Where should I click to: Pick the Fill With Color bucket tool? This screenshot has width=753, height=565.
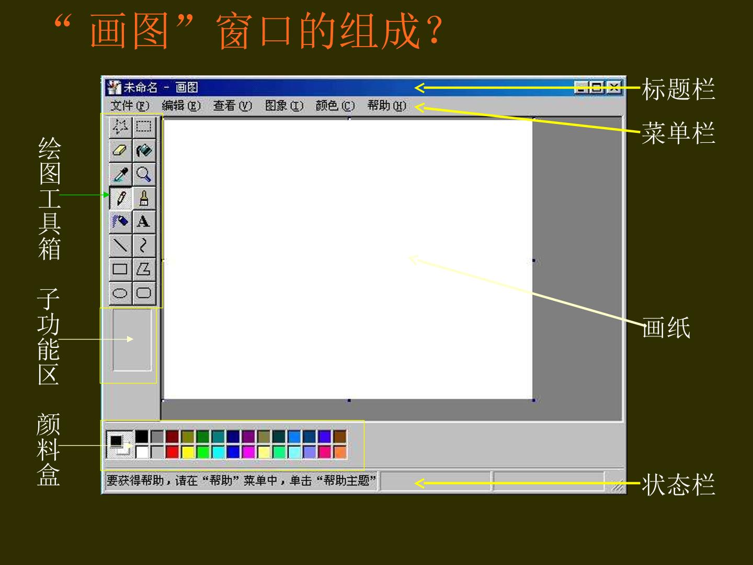144,151
